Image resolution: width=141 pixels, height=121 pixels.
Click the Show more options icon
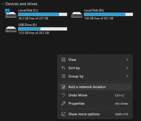click(x=64, y=114)
